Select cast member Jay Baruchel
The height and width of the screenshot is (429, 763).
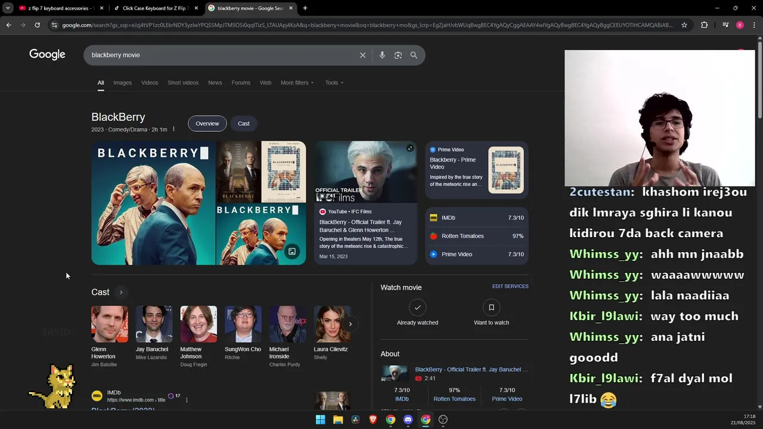click(x=153, y=334)
